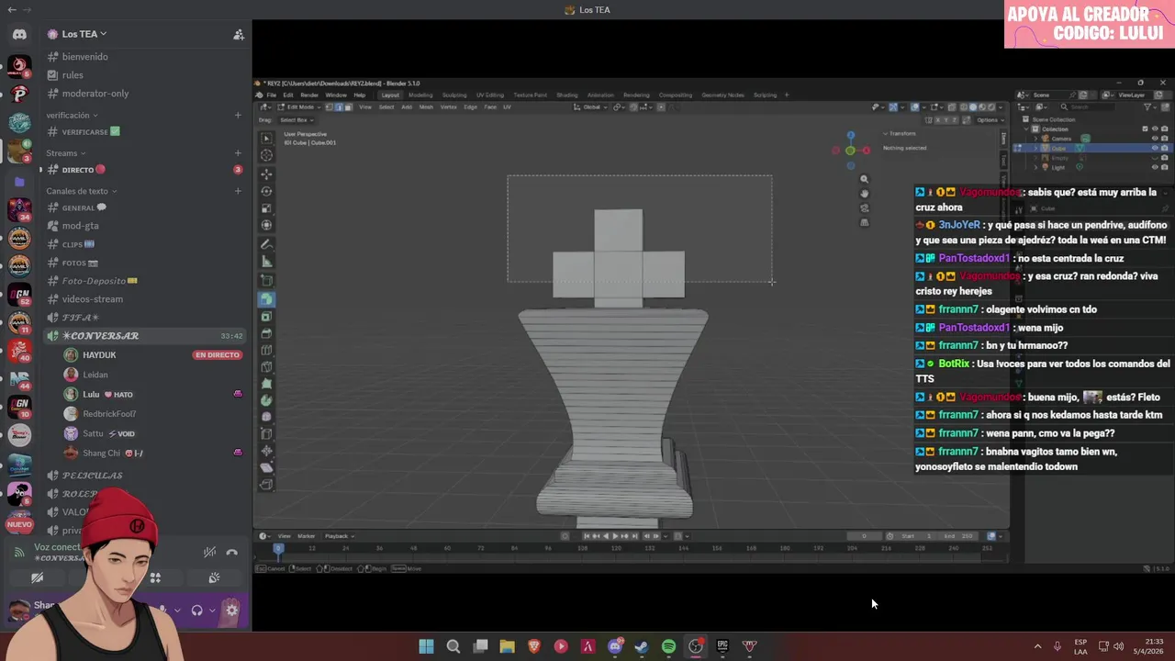Select the Smooth tool
Viewport: 1175px width, 661px height.
266,418
